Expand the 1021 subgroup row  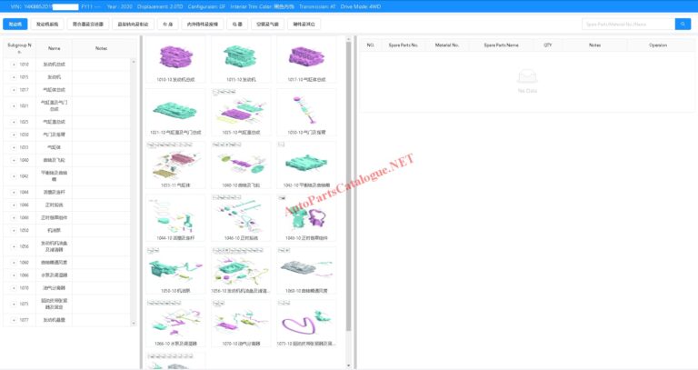coord(14,105)
